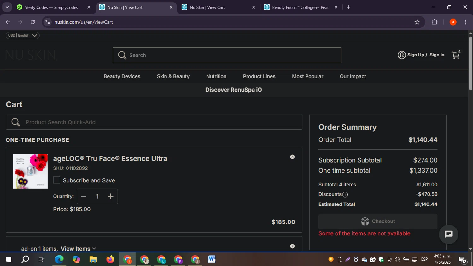The width and height of the screenshot is (473, 266).
Task: Click the ESP language indicator in tray
Action: pyautogui.click(x=424, y=259)
